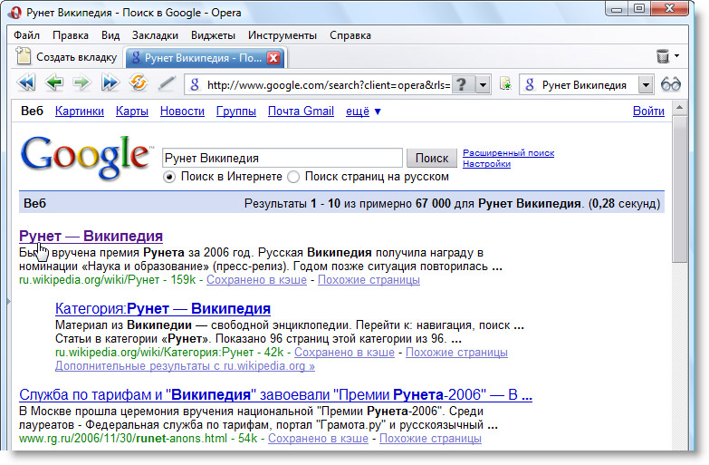Open the search engine dropdown arrow
Screen dimensions: 709x465
pos(646,84)
